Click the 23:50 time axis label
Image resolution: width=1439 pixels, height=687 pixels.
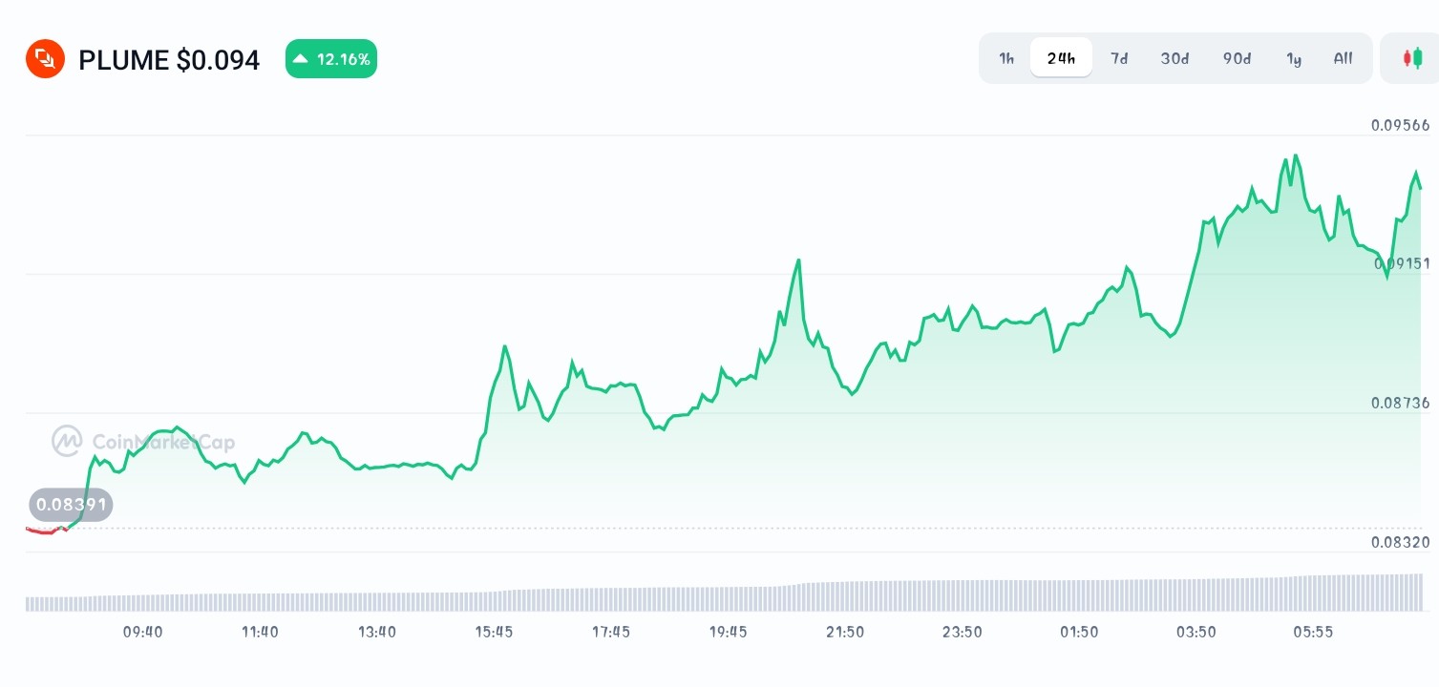tap(962, 632)
